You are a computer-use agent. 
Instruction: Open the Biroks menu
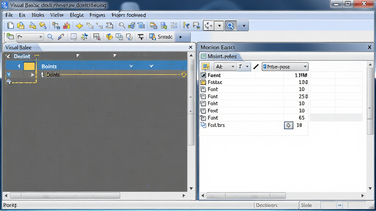[38, 15]
